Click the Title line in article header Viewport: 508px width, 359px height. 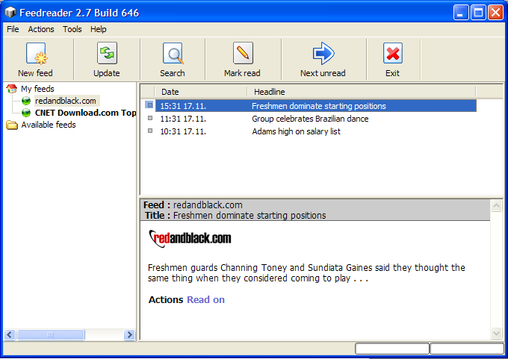(x=235, y=216)
